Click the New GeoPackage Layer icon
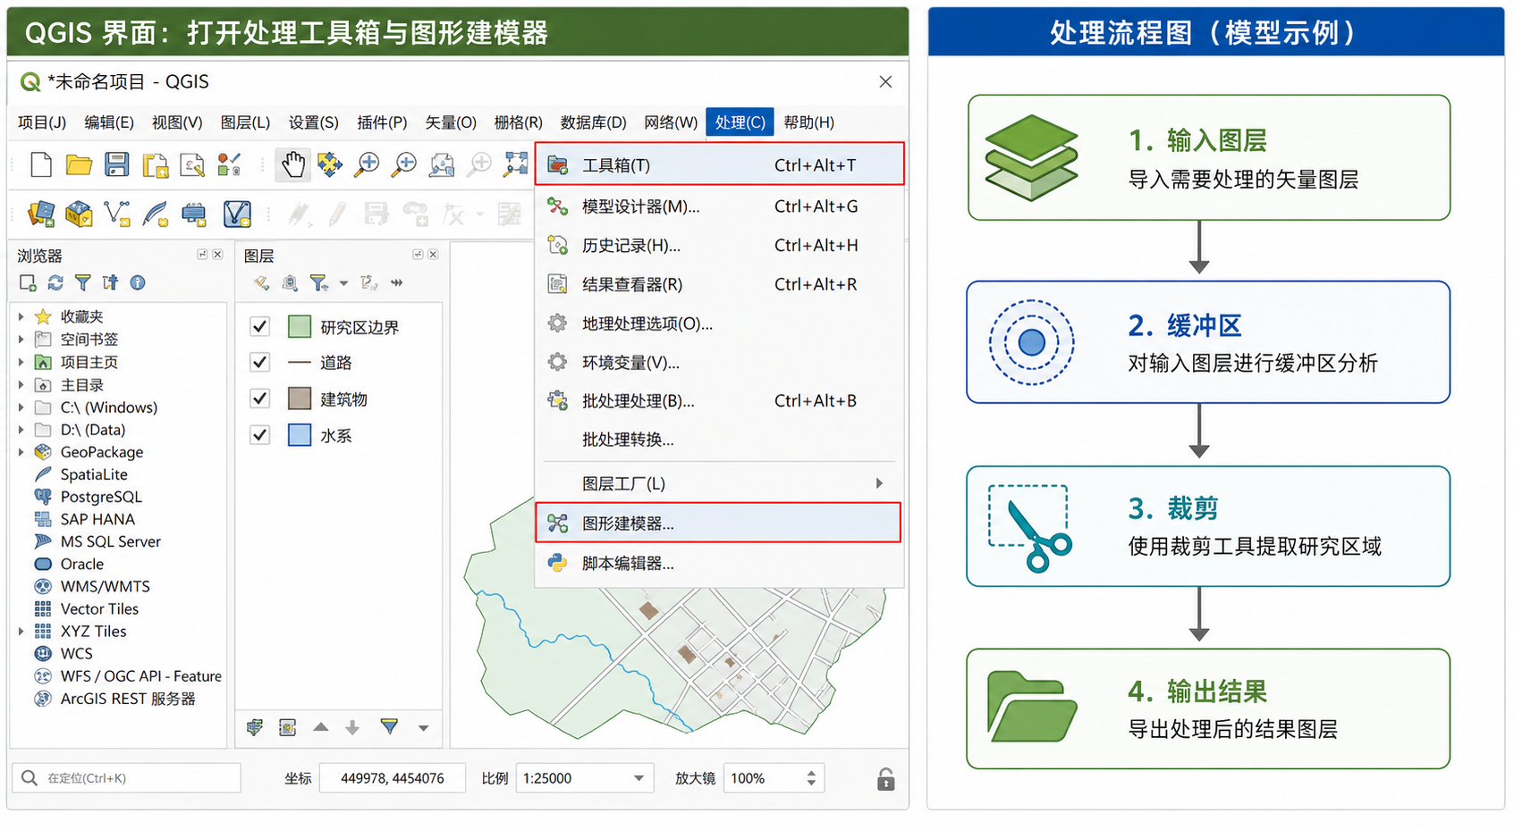Screen dimensions: 1514x830 tap(79, 214)
